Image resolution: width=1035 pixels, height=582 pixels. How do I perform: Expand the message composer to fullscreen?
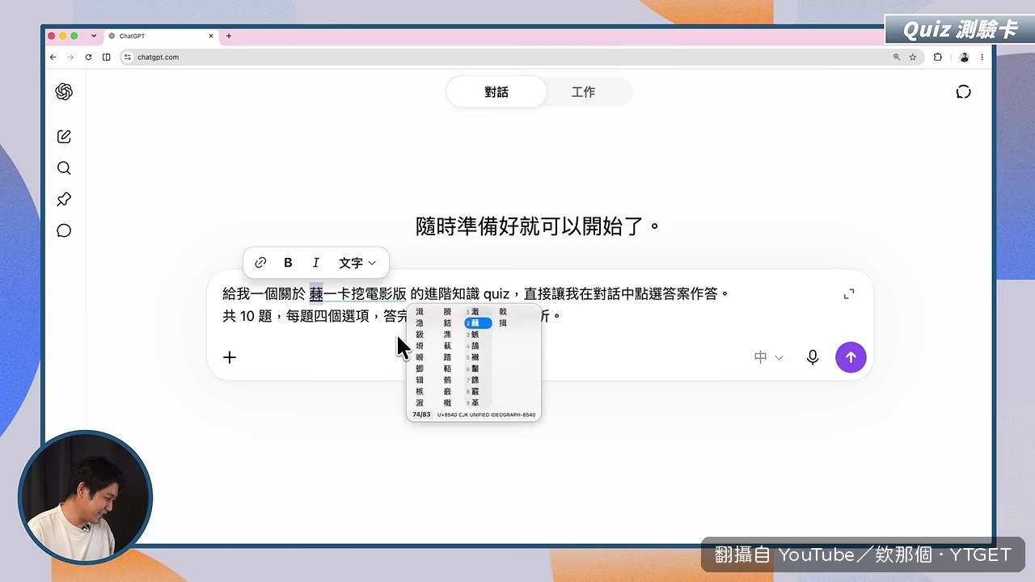coord(849,294)
